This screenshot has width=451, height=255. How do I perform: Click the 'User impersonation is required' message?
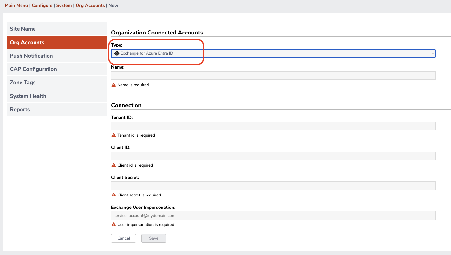pyautogui.click(x=146, y=225)
